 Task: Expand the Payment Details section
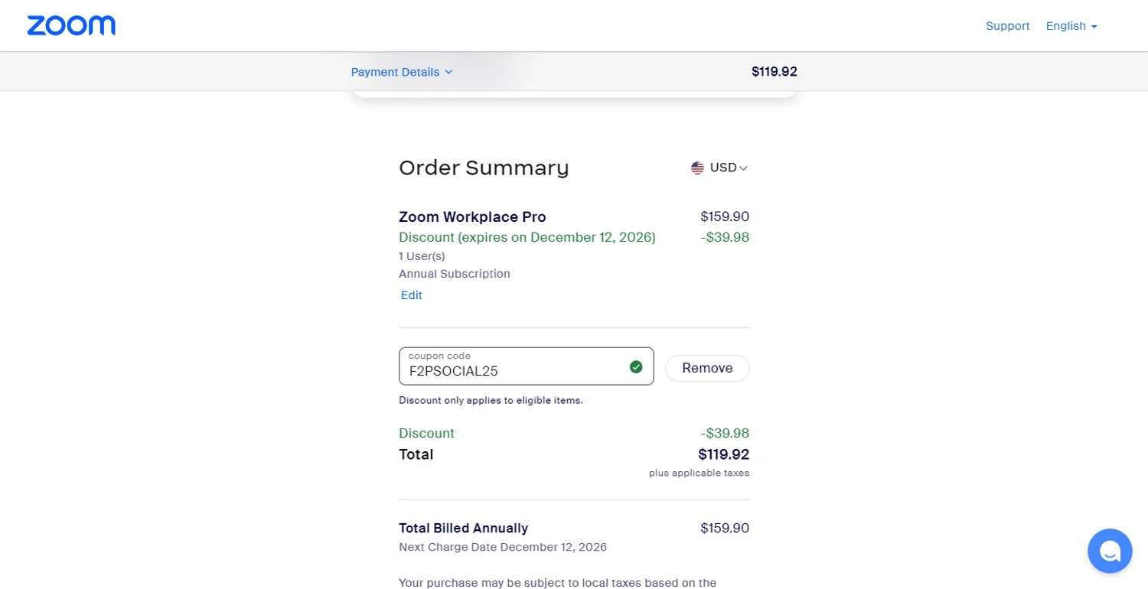[x=402, y=72]
